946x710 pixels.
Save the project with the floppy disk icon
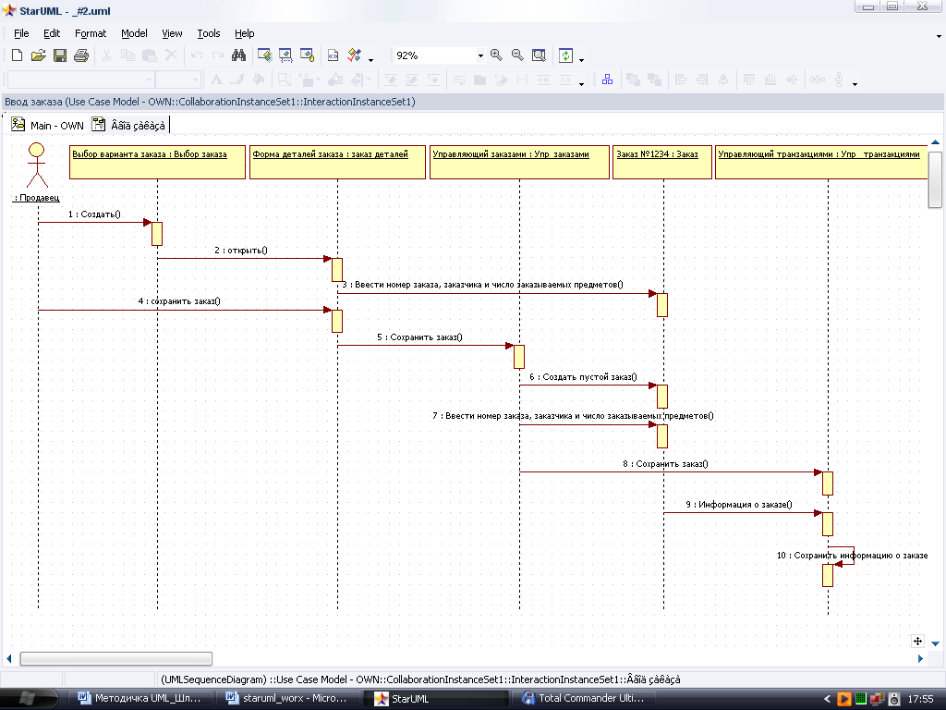60,55
